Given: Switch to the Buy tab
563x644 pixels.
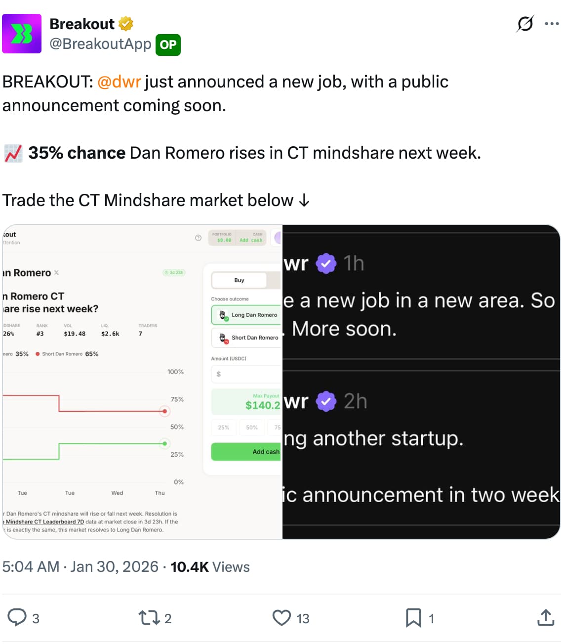Looking at the screenshot, I should coord(239,280).
